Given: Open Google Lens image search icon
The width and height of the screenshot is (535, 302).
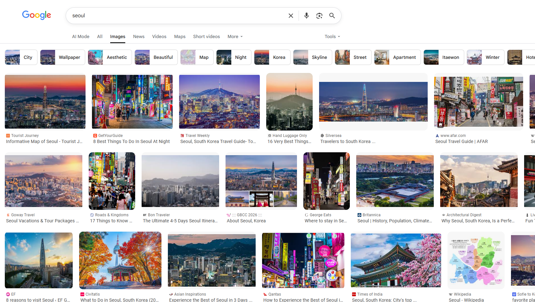Looking at the screenshot, I should coord(319,16).
